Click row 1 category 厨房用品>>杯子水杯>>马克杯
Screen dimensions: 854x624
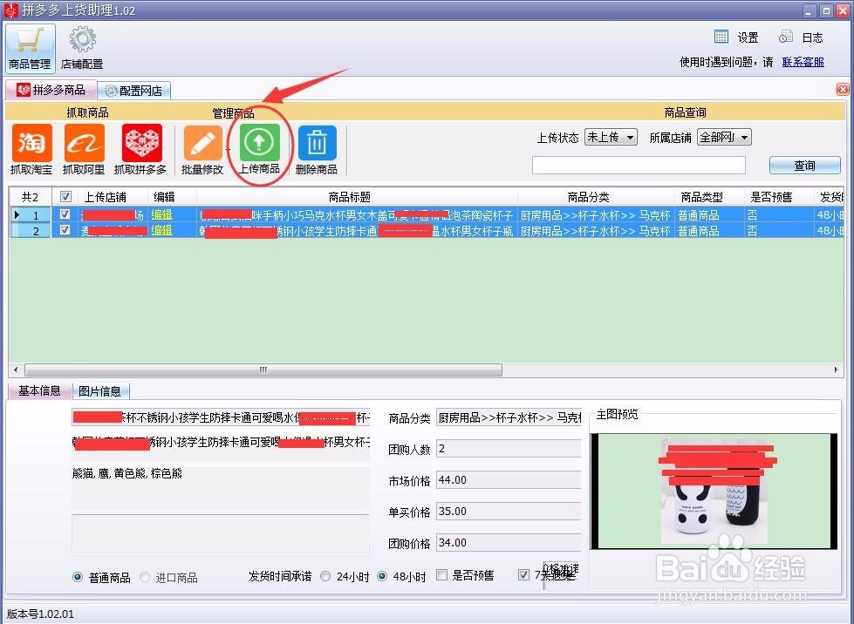click(x=595, y=215)
